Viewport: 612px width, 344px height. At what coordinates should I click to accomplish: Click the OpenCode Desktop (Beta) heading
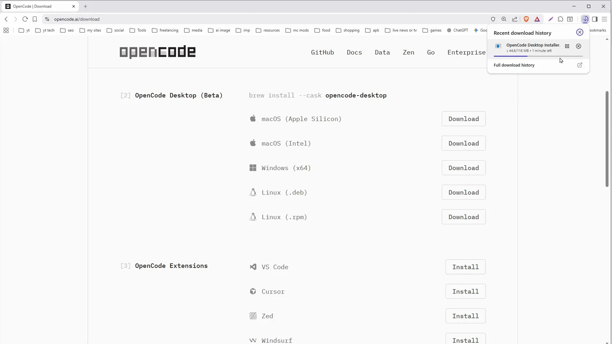tap(179, 95)
